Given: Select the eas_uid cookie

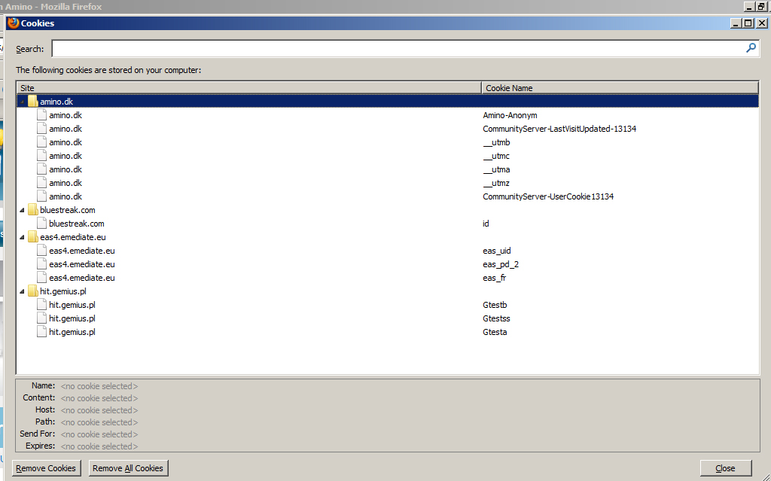Looking at the screenshot, I should (x=388, y=251).
